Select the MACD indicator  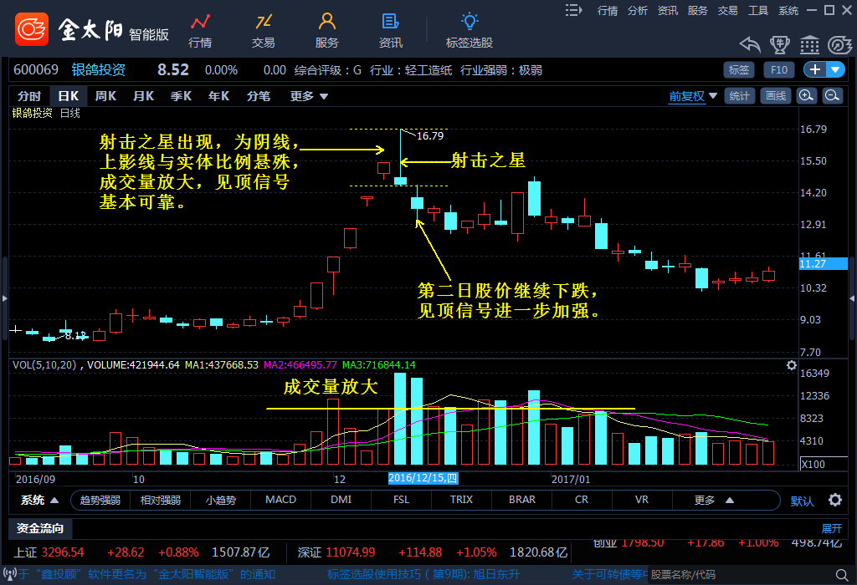tap(280, 500)
